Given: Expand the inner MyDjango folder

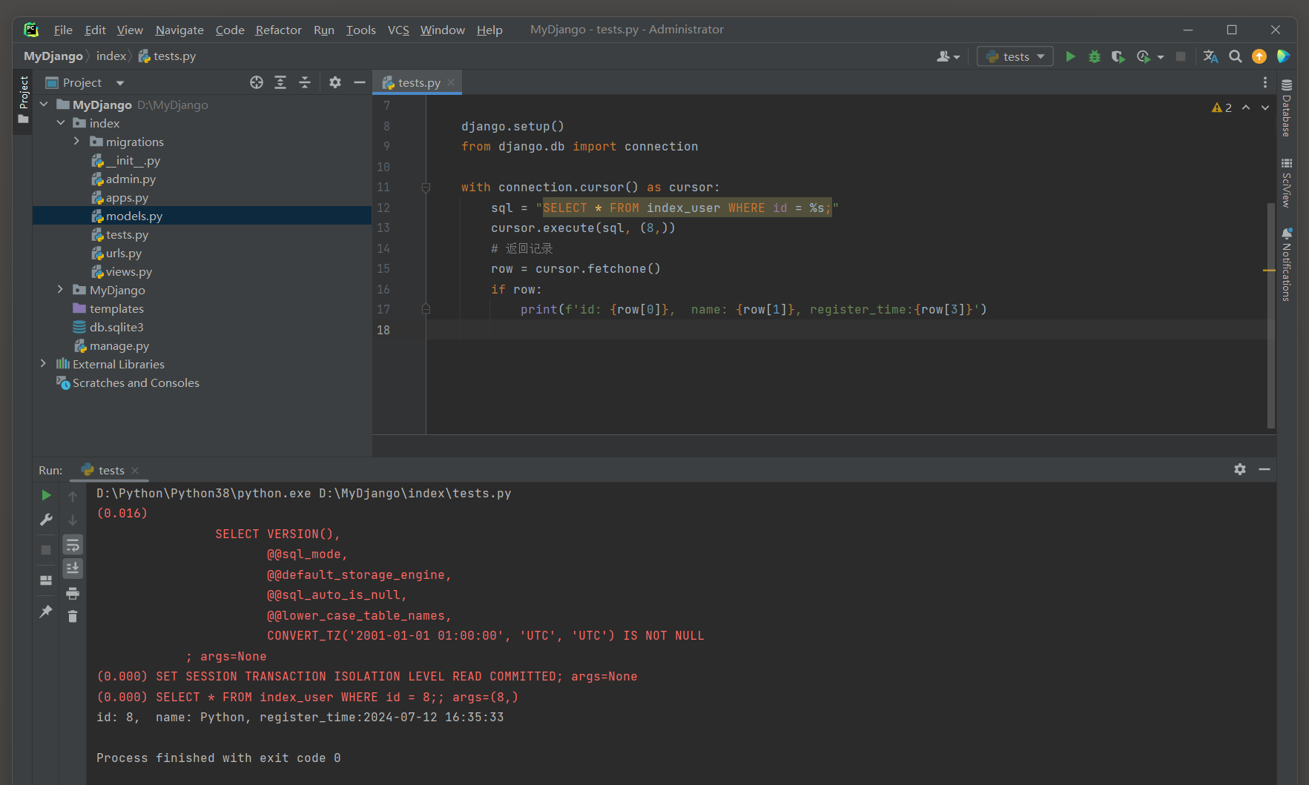Looking at the screenshot, I should 61,289.
